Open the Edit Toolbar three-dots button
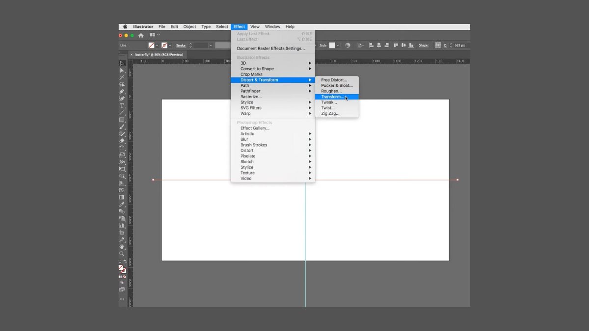This screenshot has height=331, width=589. click(x=122, y=299)
